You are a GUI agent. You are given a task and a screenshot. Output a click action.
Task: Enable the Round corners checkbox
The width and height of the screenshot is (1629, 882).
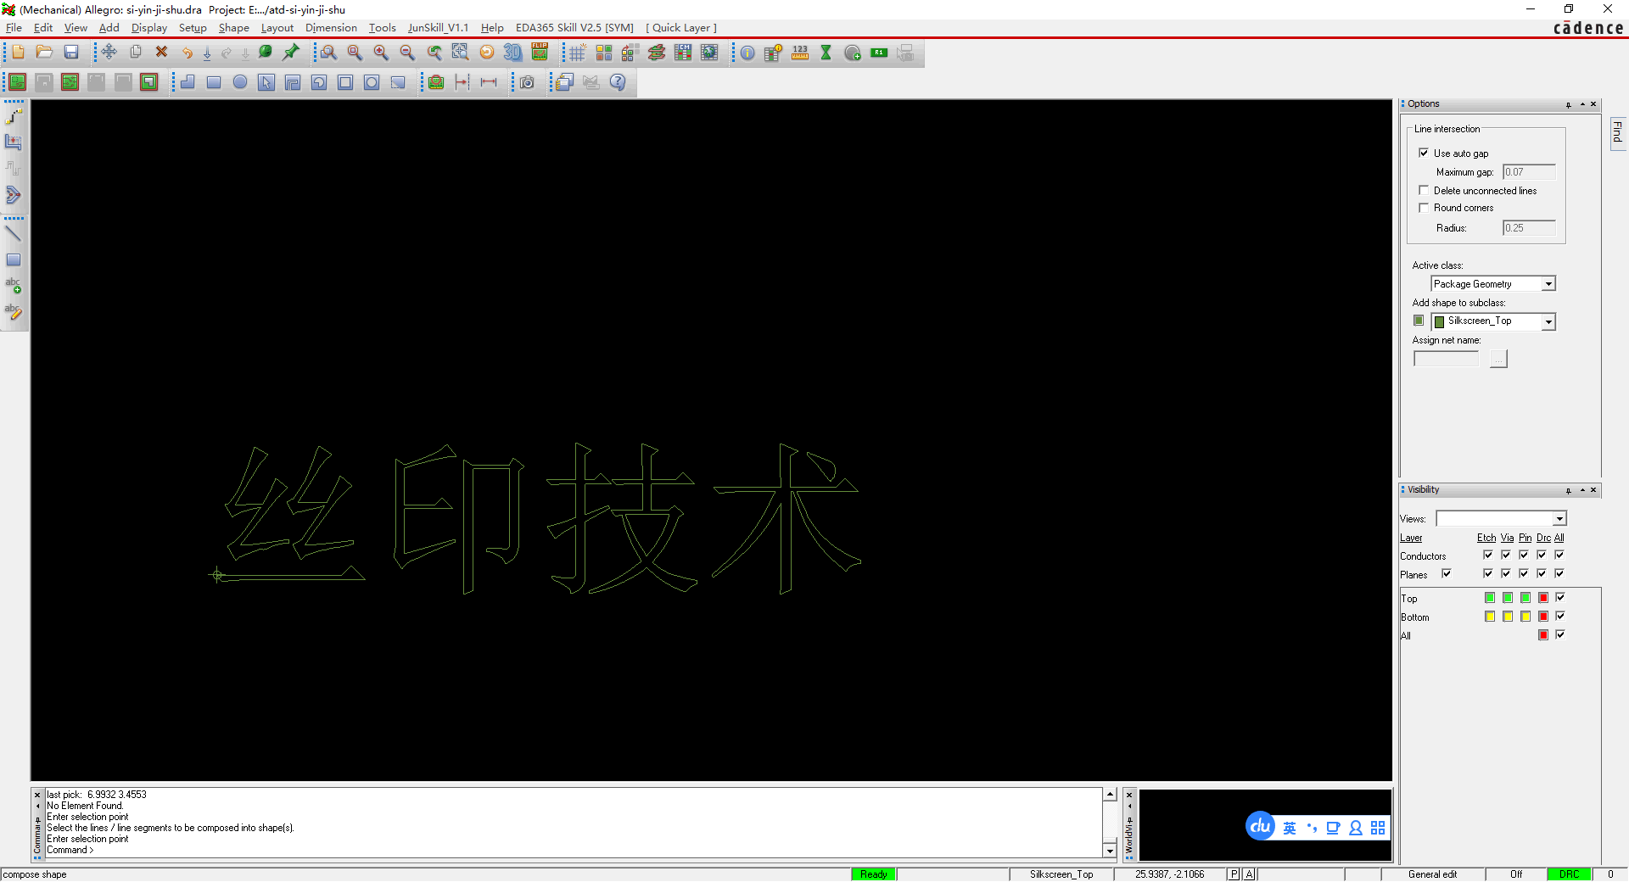1424,207
